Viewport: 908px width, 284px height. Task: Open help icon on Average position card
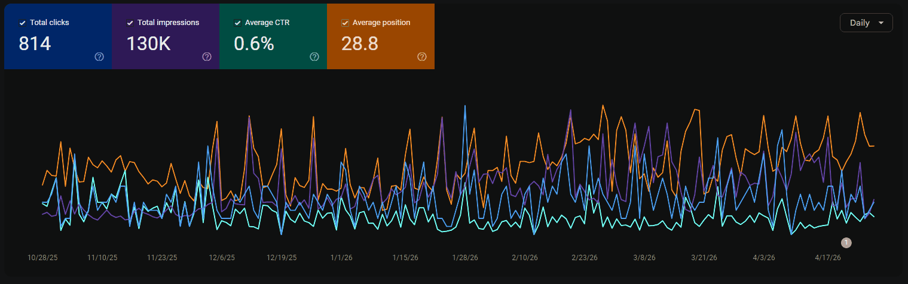click(x=422, y=57)
